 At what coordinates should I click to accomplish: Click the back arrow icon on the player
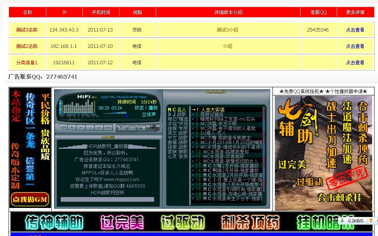(122, 128)
